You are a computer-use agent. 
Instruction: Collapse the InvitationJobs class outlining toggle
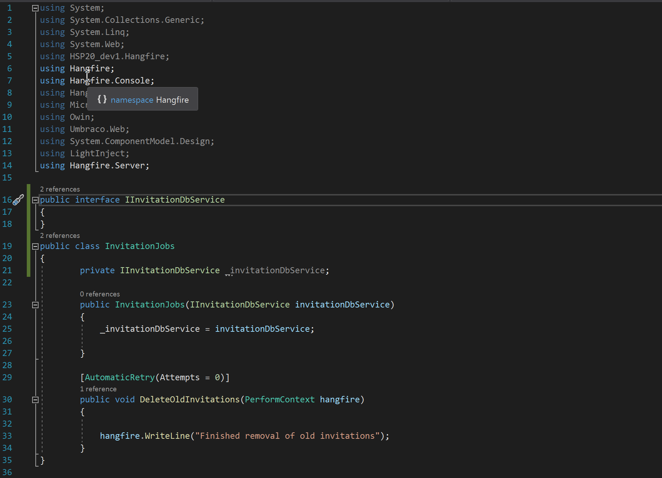click(x=35, y=246)
